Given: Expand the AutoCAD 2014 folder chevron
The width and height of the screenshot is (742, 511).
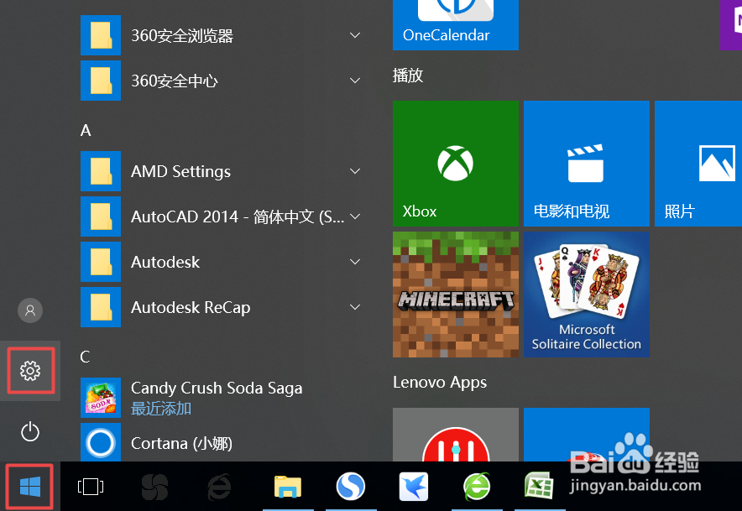Looking at the screenshot, I should point(355,216).
